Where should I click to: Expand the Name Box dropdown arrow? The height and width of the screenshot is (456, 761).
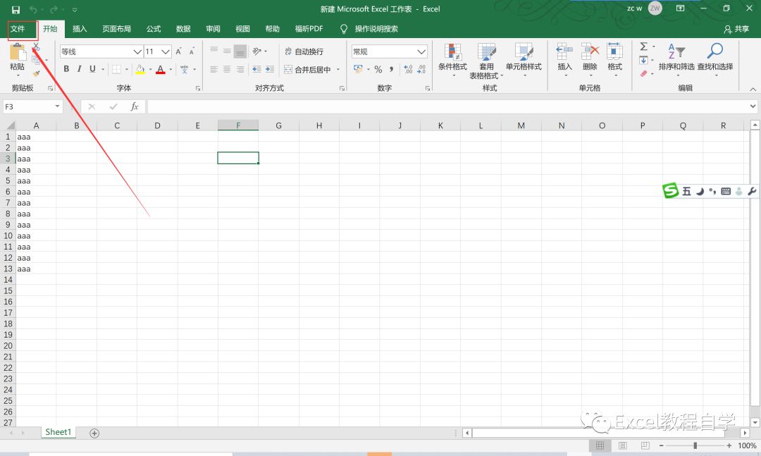[57, 106]
